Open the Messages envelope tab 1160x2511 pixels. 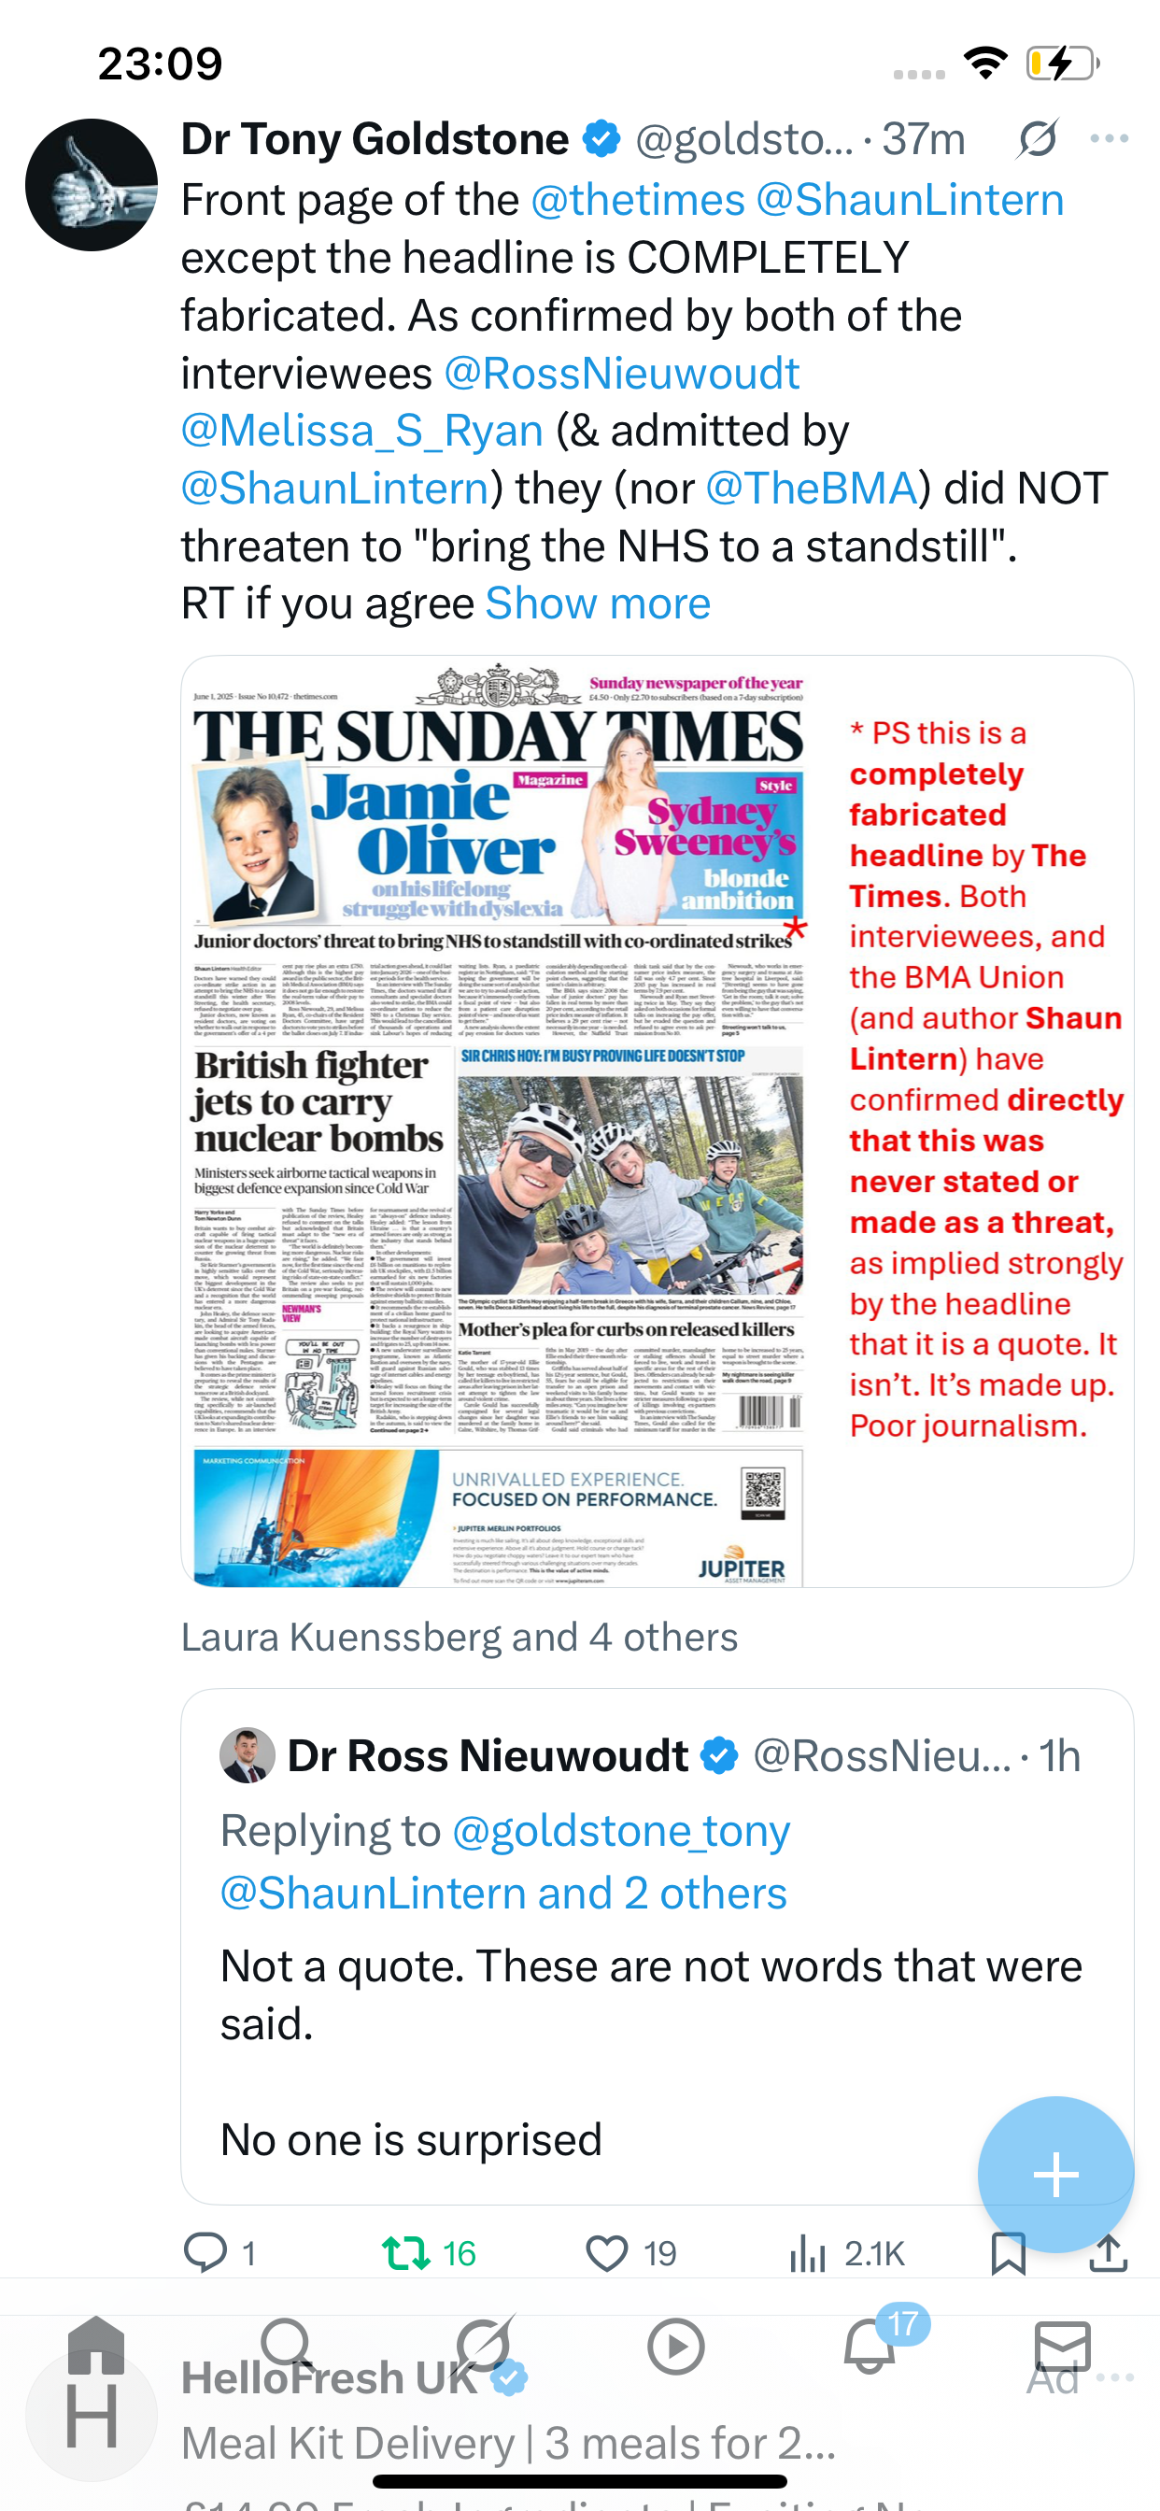coord(1063,2347)
